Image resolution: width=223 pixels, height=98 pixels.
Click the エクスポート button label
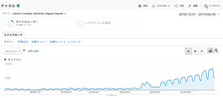163,6
